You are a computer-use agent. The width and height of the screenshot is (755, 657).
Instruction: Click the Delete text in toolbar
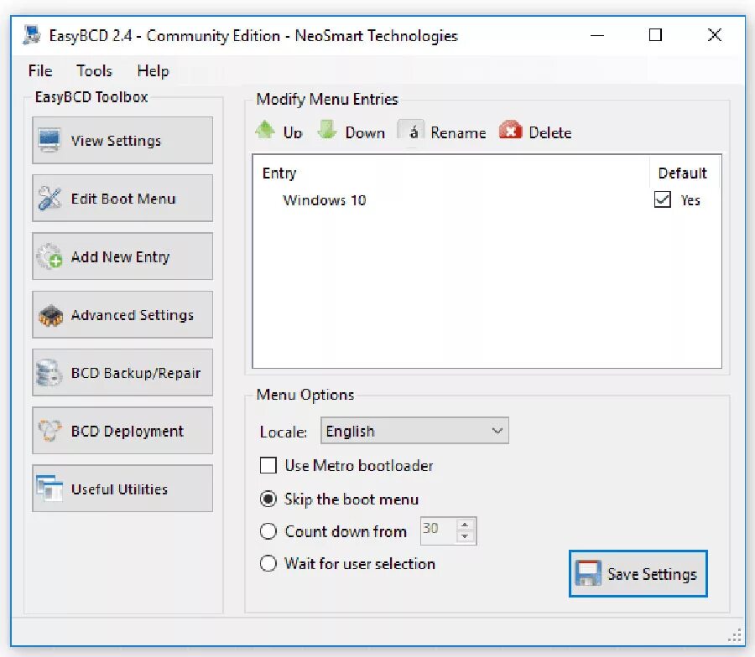click(x=550, y=132)
